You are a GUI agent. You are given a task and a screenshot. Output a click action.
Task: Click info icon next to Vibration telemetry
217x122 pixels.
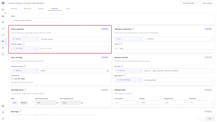(133, 29)
